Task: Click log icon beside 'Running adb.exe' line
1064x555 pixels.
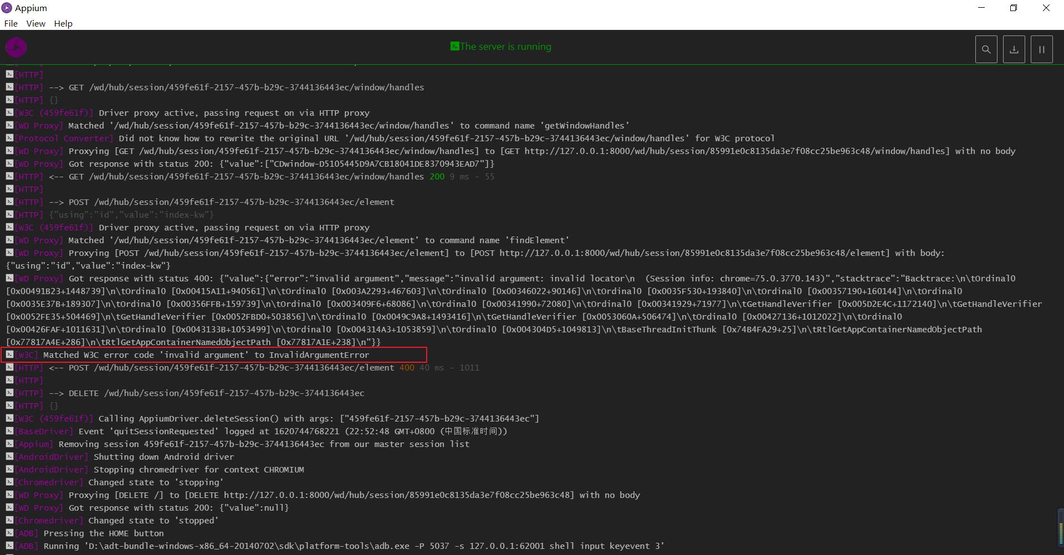Action: click(x=9, y=546)
